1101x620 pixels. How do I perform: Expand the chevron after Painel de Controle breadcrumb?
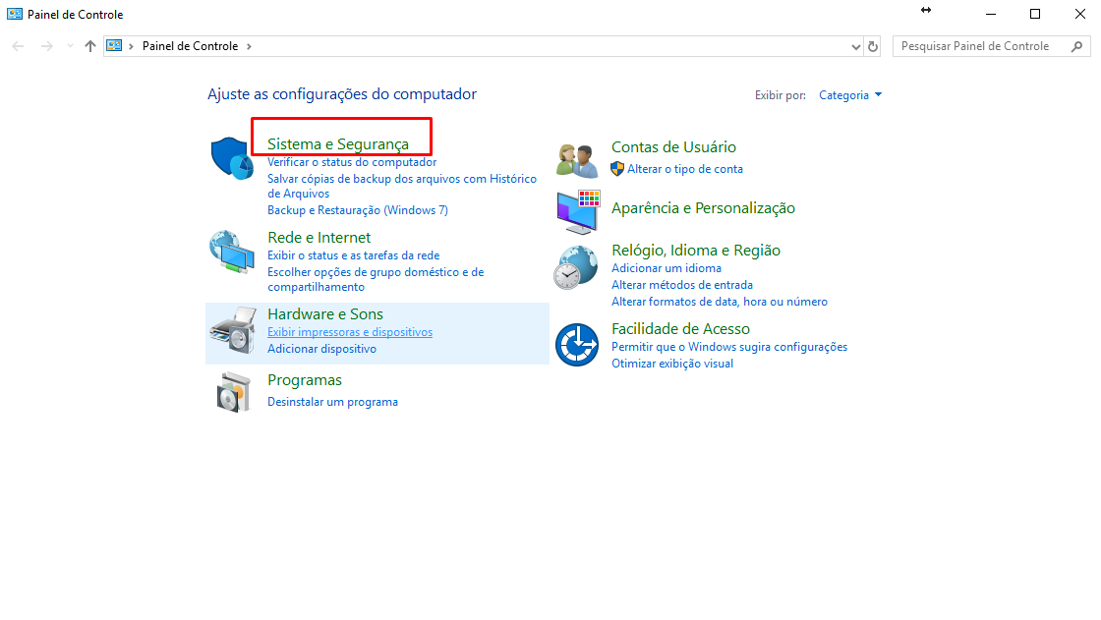click(x=249, y=46)
